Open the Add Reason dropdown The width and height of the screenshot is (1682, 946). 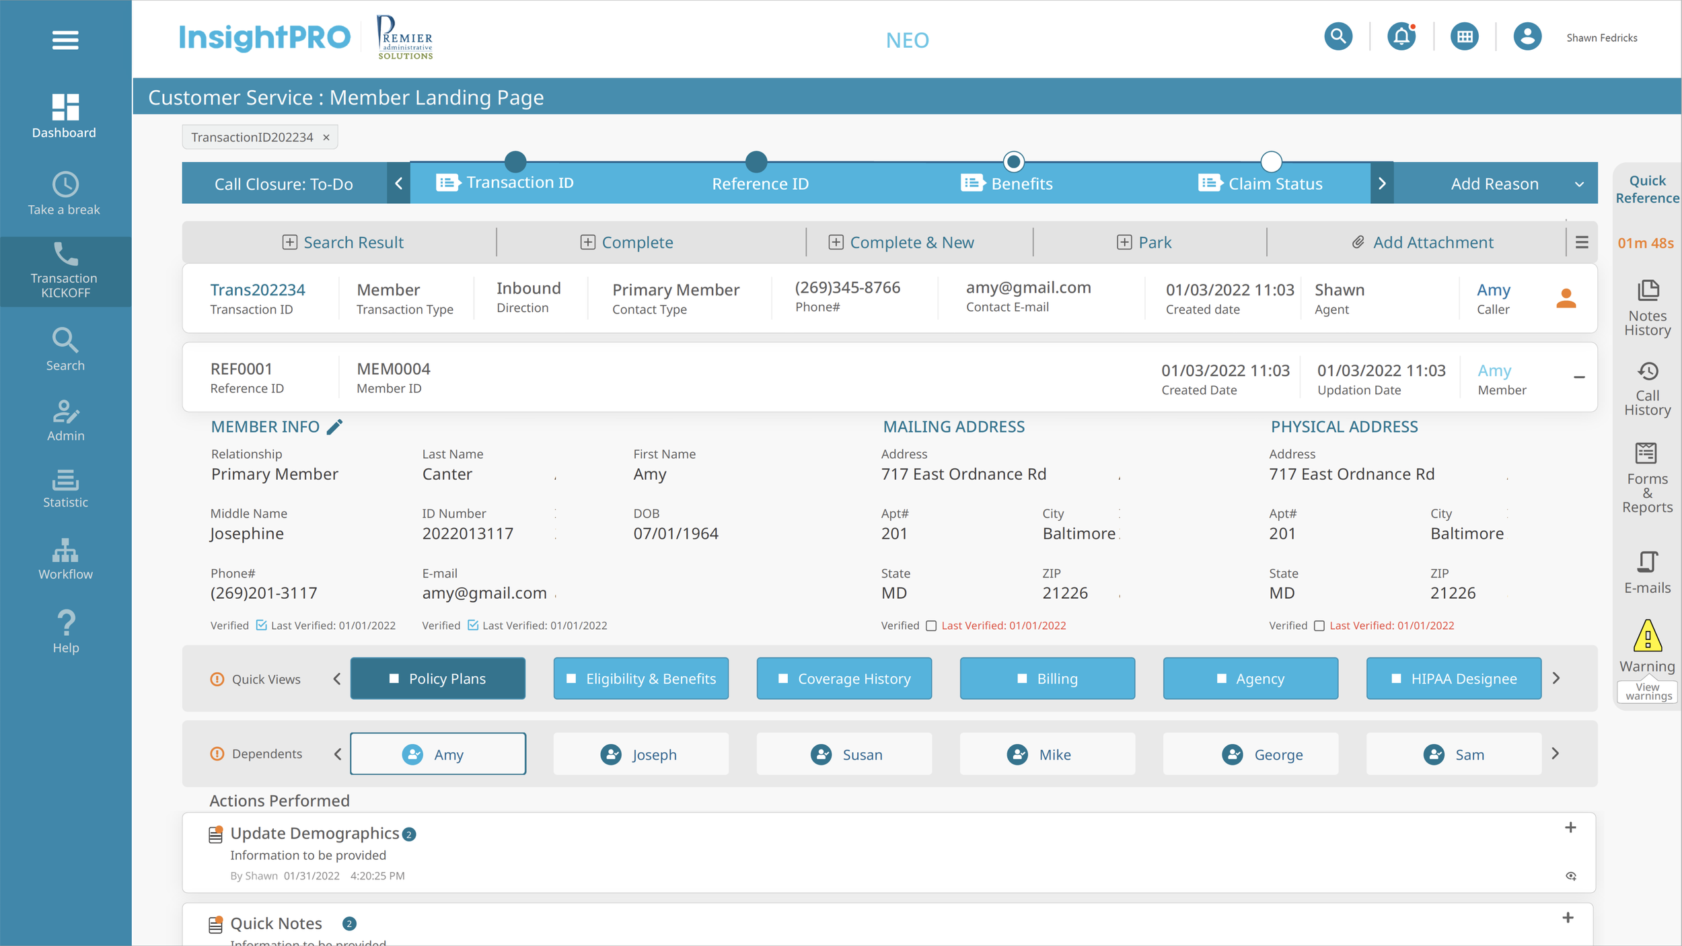1507,184
